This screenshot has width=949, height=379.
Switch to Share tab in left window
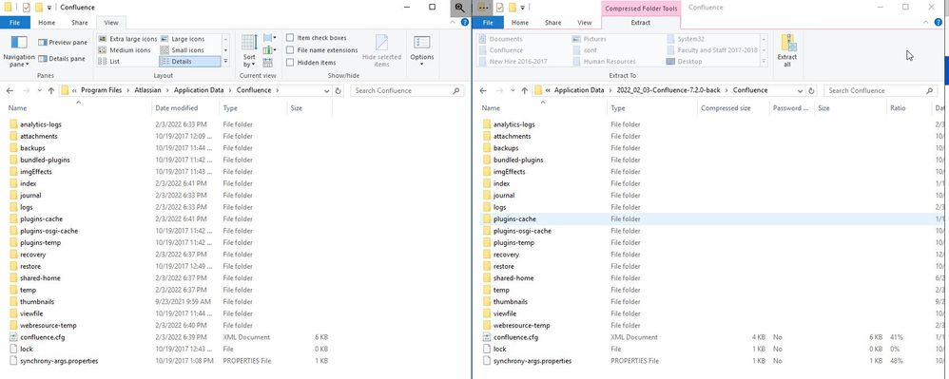pos(79,23)
